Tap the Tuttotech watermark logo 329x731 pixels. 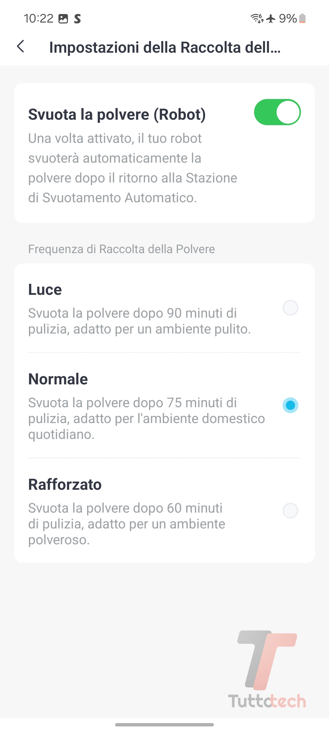coord(267,669)
